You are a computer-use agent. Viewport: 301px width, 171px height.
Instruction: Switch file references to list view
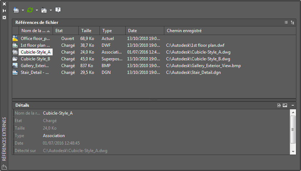coord(286,22)
